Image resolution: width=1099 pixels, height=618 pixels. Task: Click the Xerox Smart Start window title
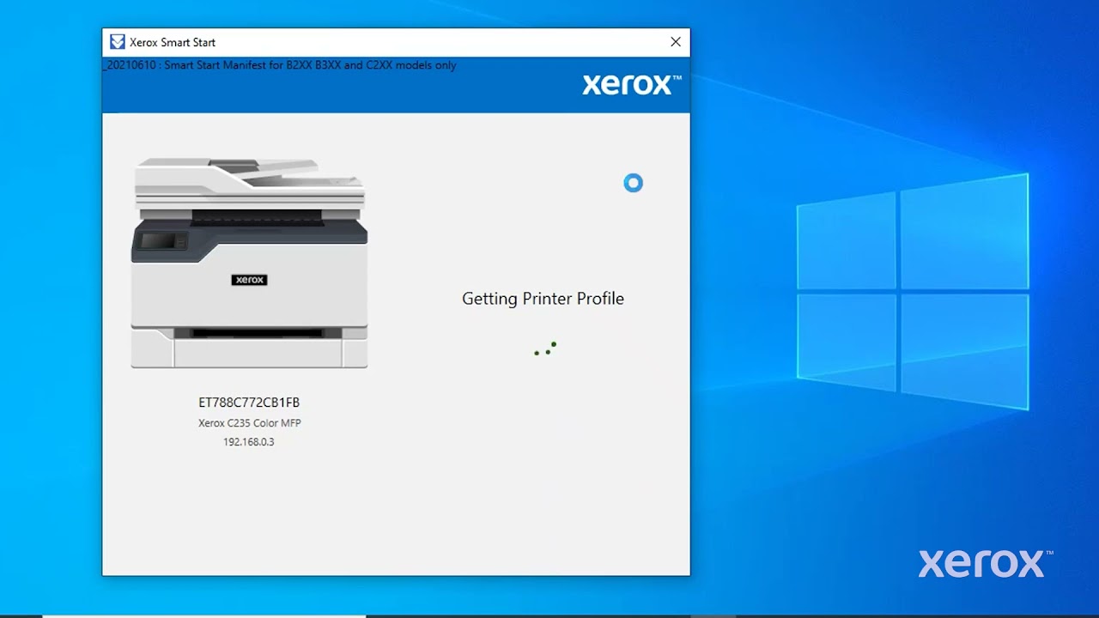click(173, 42)
